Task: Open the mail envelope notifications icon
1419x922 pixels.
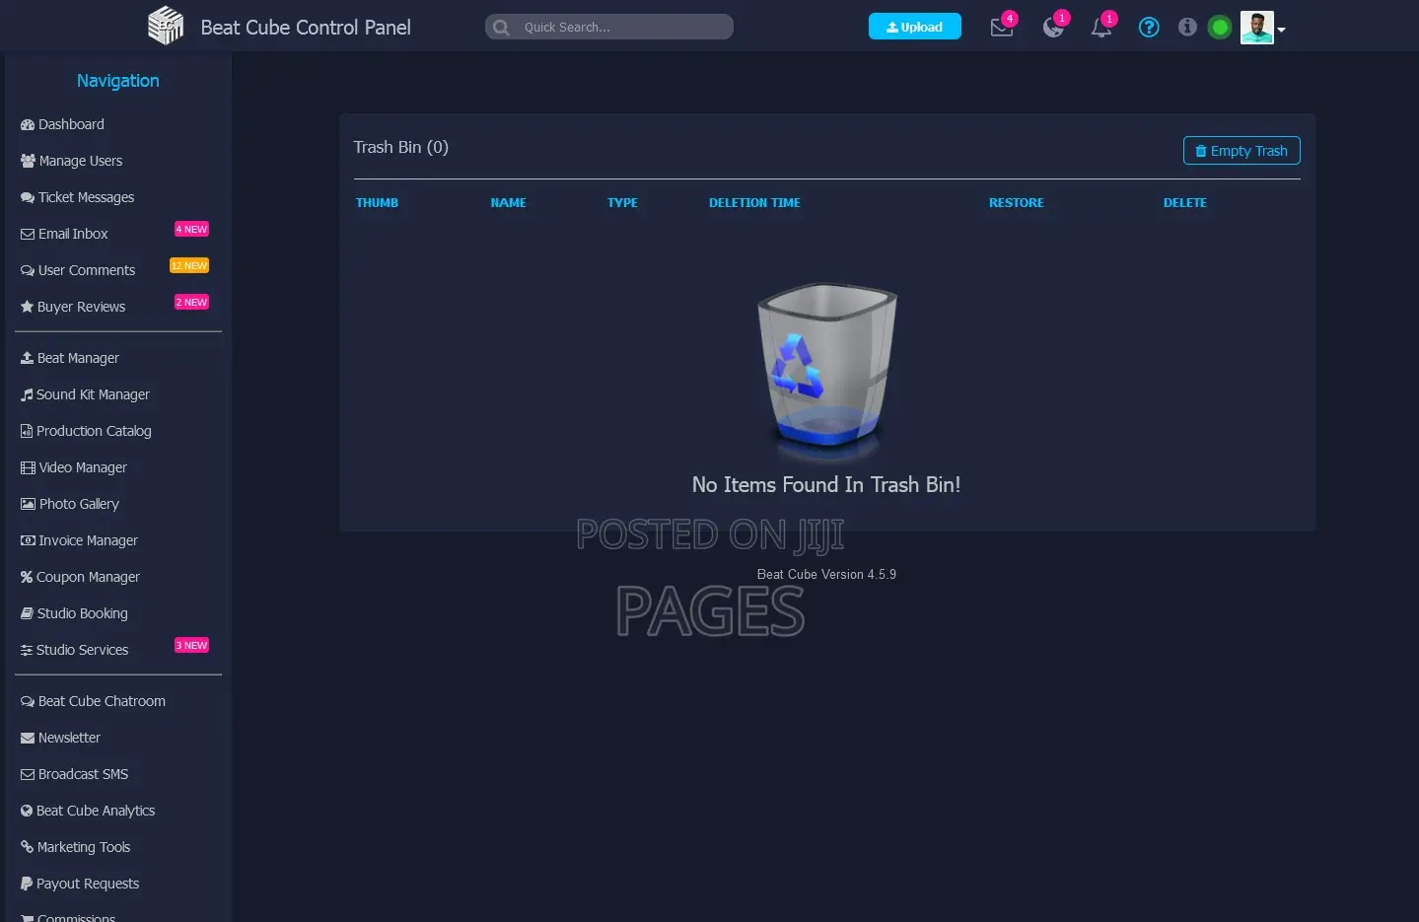Action: coord(1002,28)
